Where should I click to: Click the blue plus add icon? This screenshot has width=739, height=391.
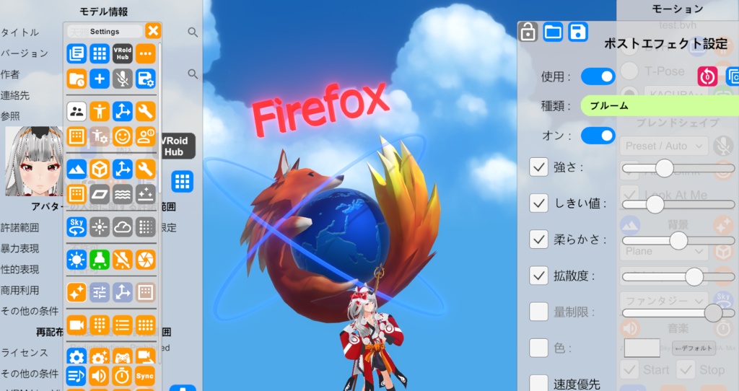coord(100,79)
